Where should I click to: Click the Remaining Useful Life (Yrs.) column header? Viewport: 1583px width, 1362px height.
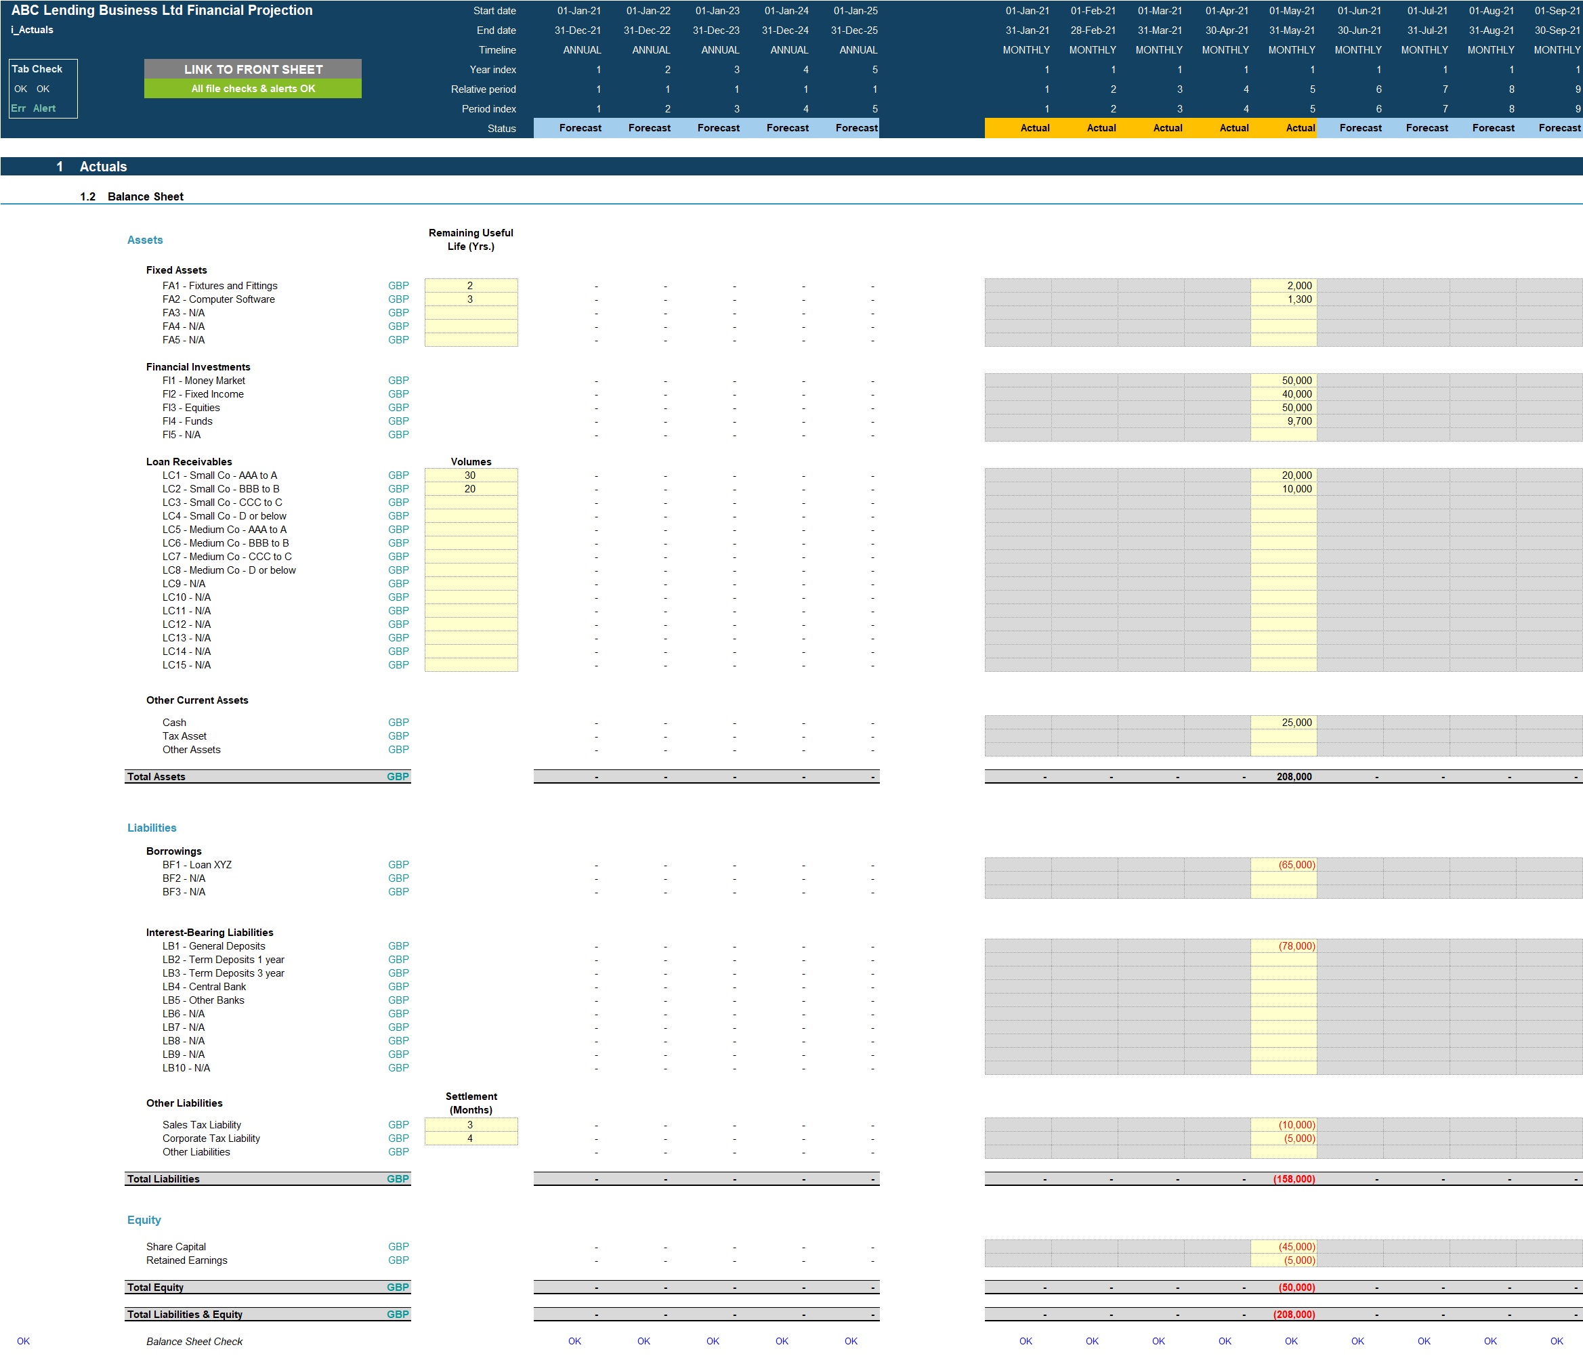(x=471, y=239)
